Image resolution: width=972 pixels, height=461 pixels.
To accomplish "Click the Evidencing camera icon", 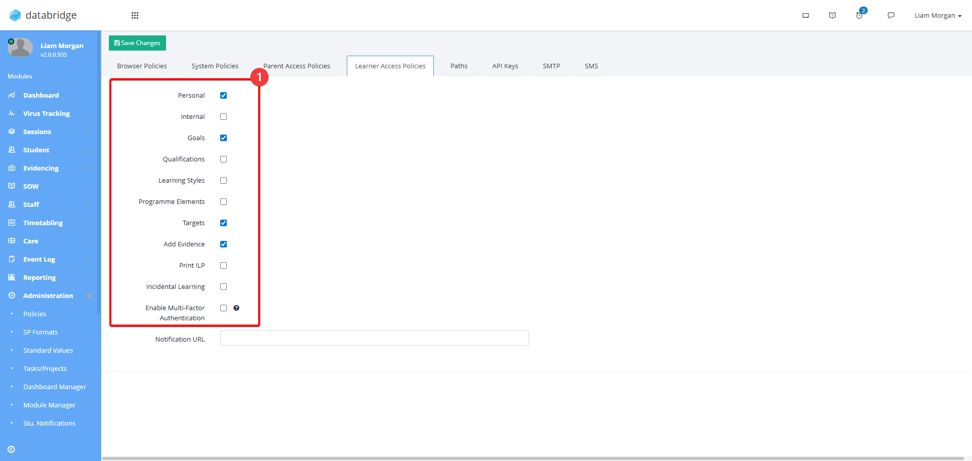I will 12,168.
